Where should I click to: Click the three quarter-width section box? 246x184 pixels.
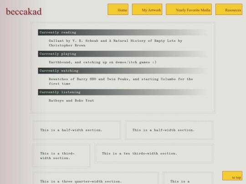pyautogui.click(x=96, y=178)
